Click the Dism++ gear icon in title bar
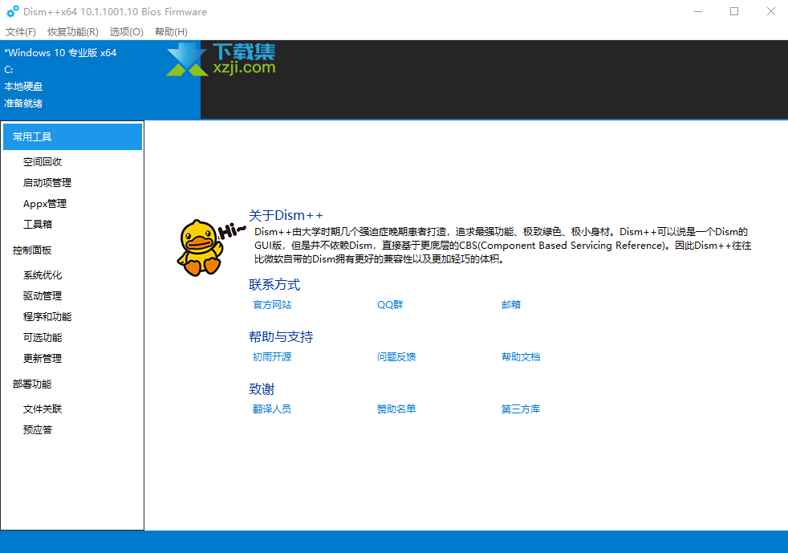Screen dimensions: 788x553 (13, 11)
